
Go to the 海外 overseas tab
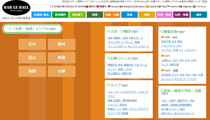199,14
